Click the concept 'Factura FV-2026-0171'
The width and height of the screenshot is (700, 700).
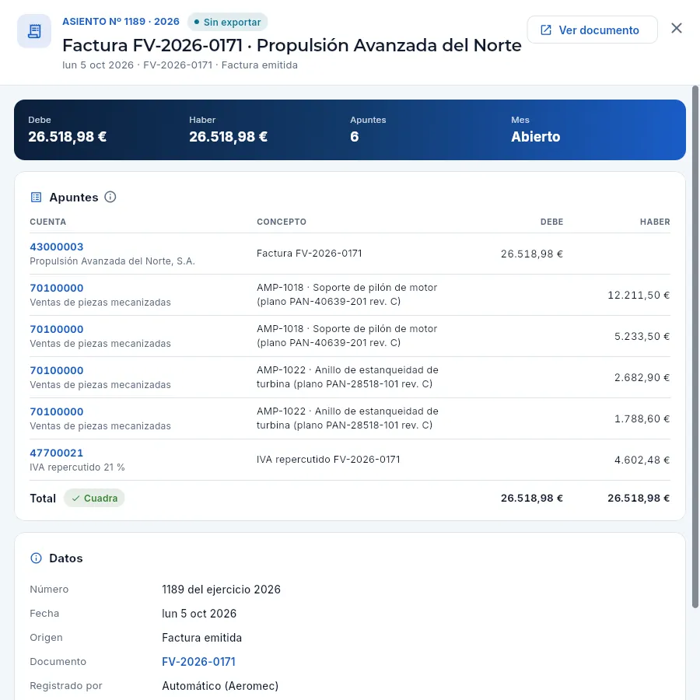pyautogui.click(x=310, y=253)
